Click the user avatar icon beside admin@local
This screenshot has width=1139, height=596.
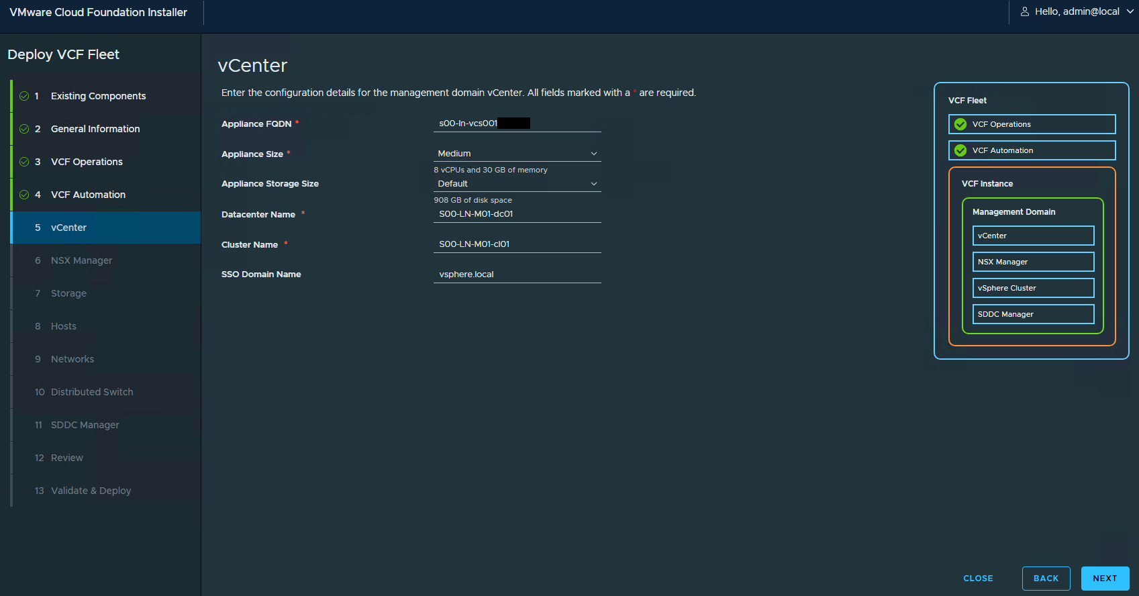pos(1025,11)
